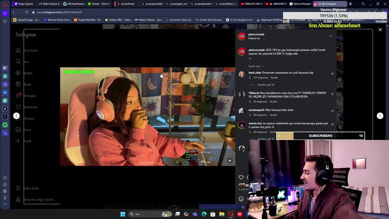The width and height of the screenshot is (389, 219).
Task: Go to the next post arrow
Action: pyautogui.click(x=380, y=116)
